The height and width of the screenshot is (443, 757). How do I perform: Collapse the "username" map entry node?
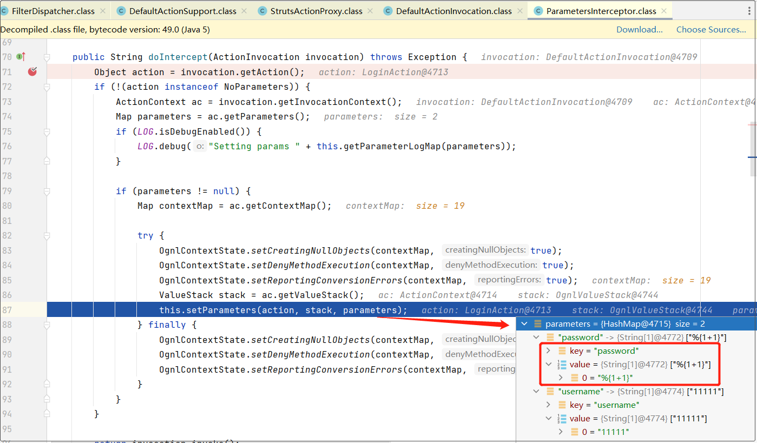pyautogui.click(x=536, y=391)
